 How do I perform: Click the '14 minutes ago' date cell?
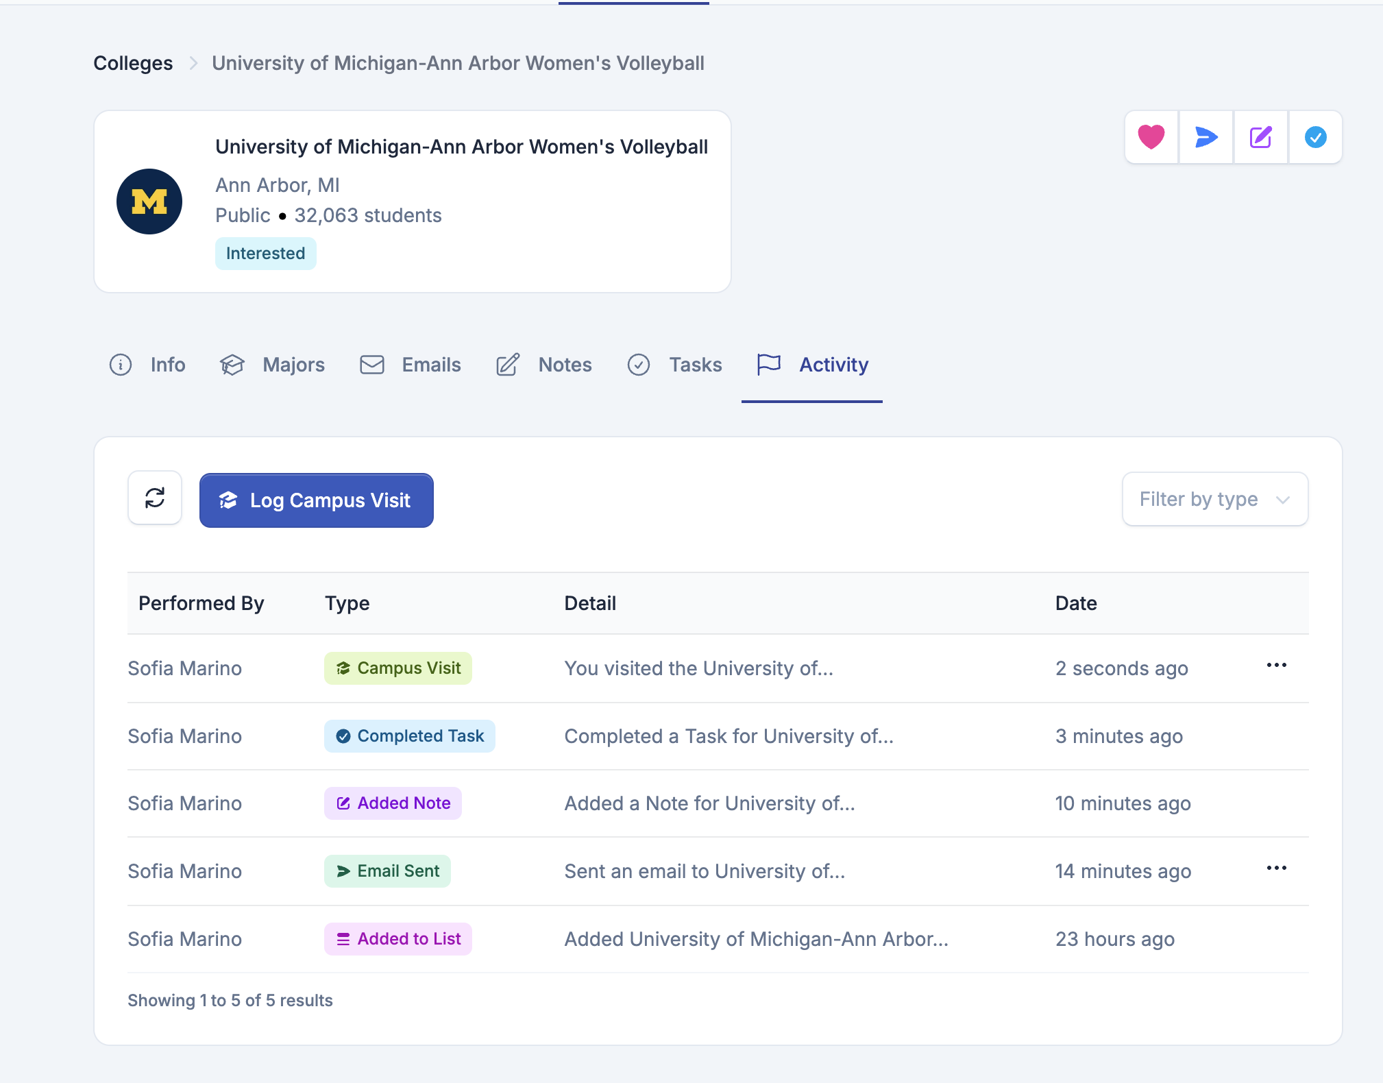click(1123, 871)
